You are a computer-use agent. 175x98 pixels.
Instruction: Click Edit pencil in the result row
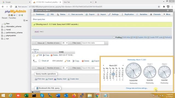click(x=39, y=55)
